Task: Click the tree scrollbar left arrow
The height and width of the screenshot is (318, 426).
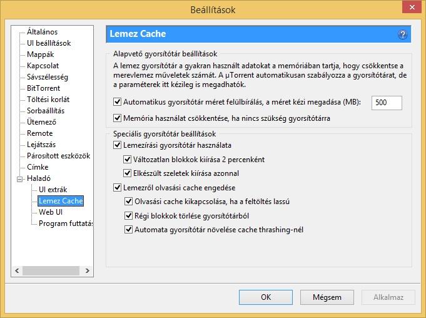Action: (x=17, y=270)
